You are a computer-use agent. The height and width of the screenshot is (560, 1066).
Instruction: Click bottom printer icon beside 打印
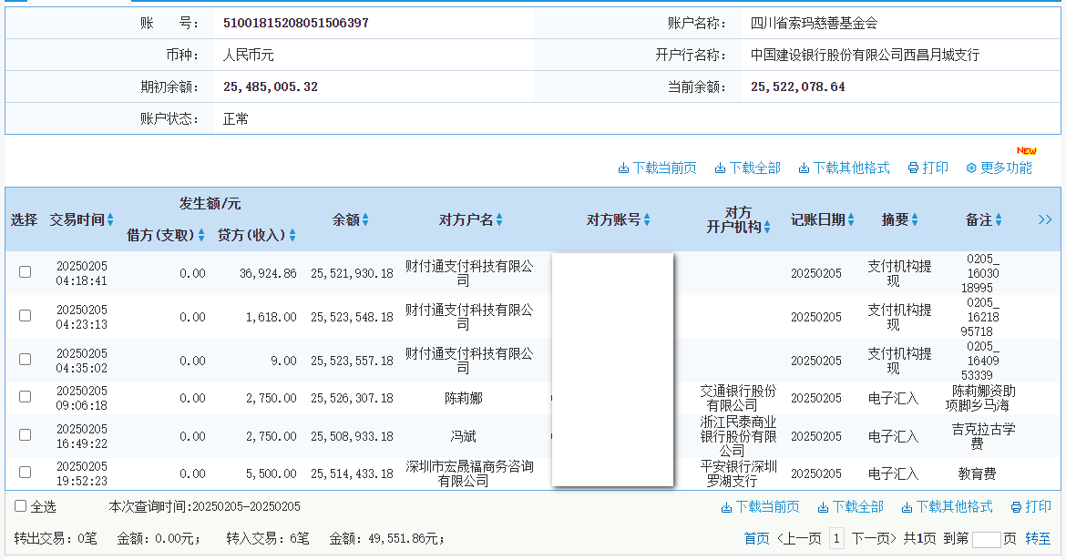(x=1016, y=507)
